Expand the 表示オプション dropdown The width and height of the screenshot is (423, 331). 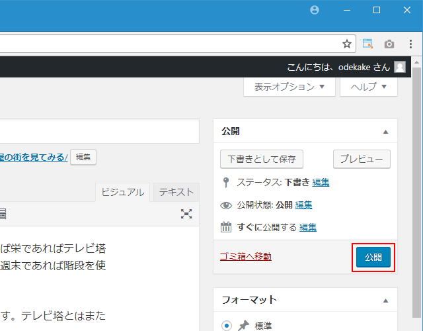[289, 87]
